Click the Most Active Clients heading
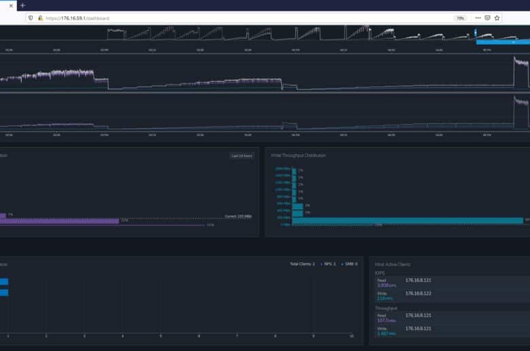The width and height of the screenshot is (530, 351). (393, 265)
